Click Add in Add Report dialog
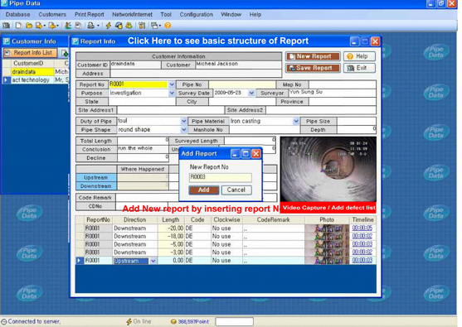The height and width of the screenshot is (327, 462). pos(204,190)
